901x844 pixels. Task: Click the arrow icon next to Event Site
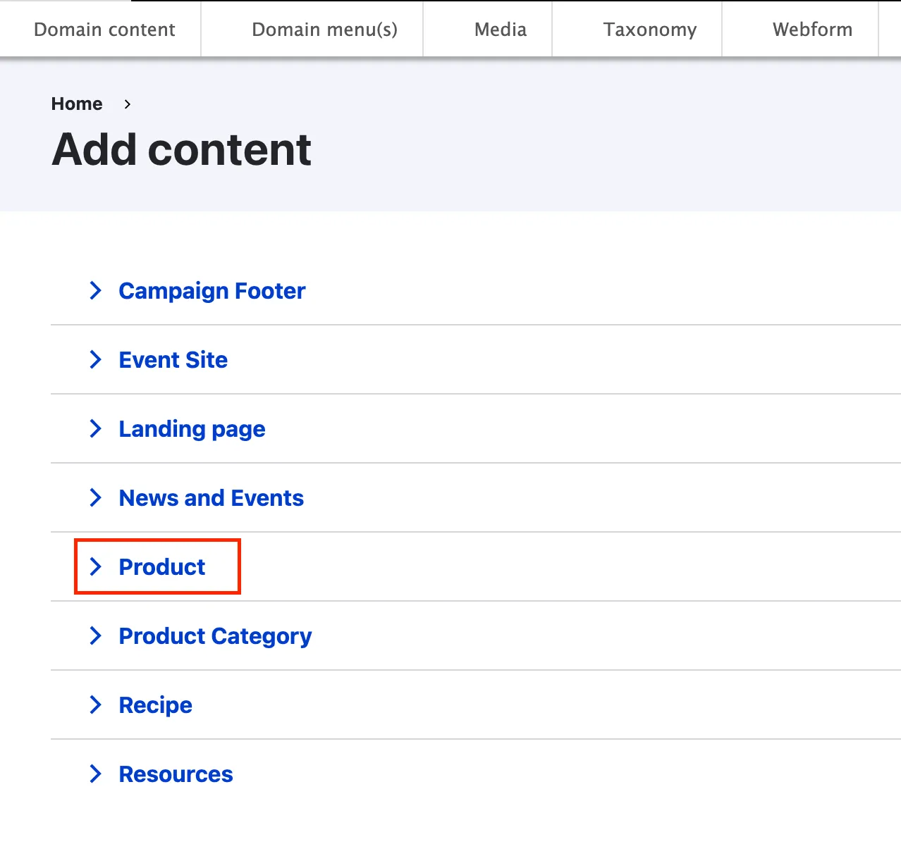pos(96,359)
